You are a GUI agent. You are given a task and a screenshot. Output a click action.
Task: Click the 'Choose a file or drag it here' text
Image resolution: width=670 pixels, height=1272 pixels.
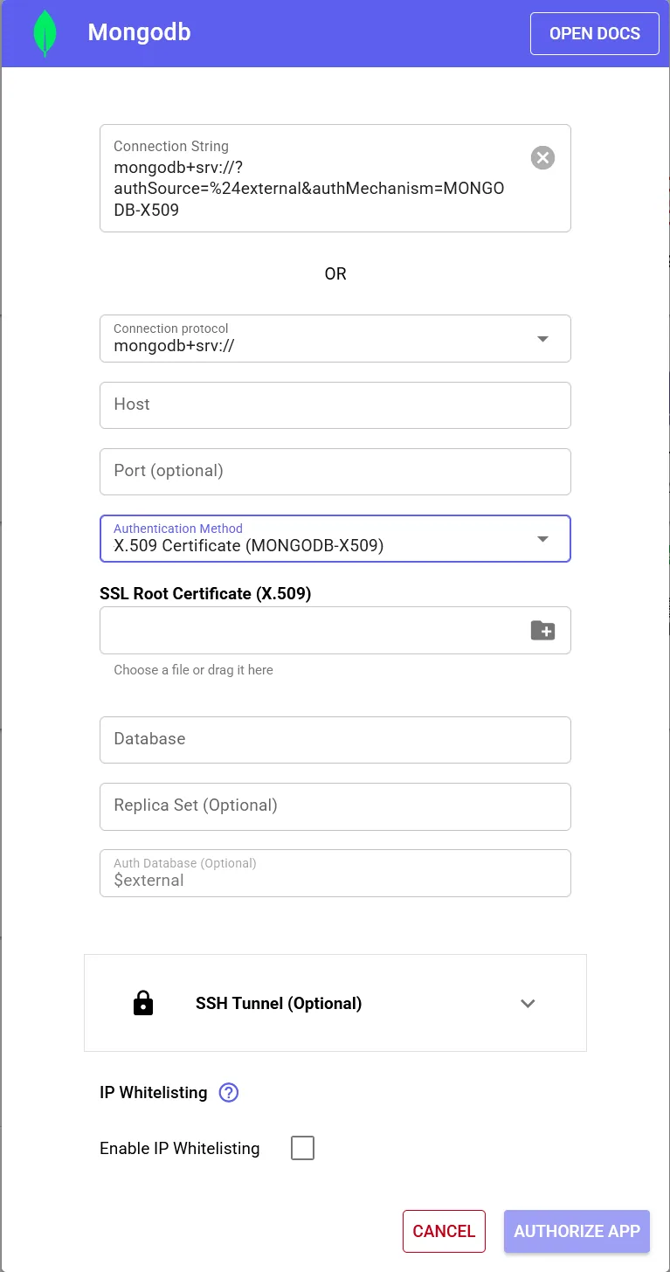[193, 670]
